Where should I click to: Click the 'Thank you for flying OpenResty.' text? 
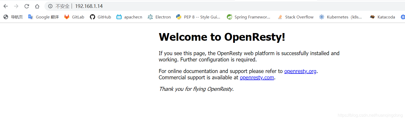[196, 89]
